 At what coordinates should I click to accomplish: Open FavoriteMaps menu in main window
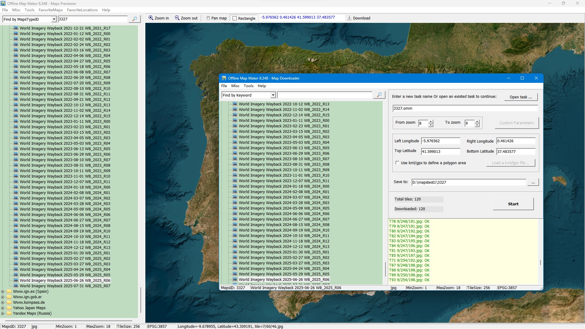(51, 10)
